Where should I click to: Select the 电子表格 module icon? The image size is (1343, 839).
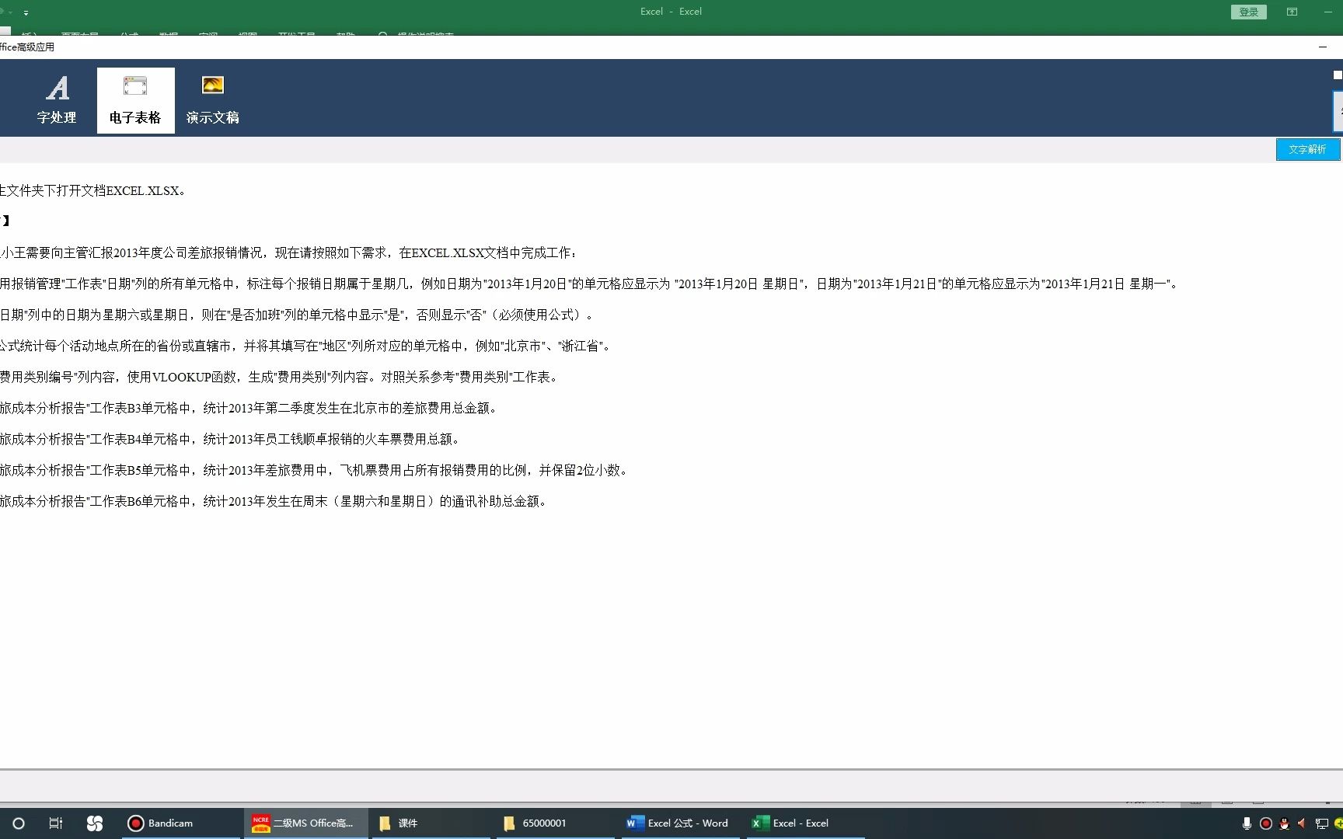[x=135, y=99]
